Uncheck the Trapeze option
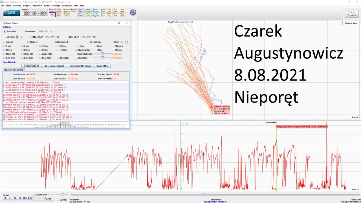This screenshot has height=203, width=361. [28, 42]
